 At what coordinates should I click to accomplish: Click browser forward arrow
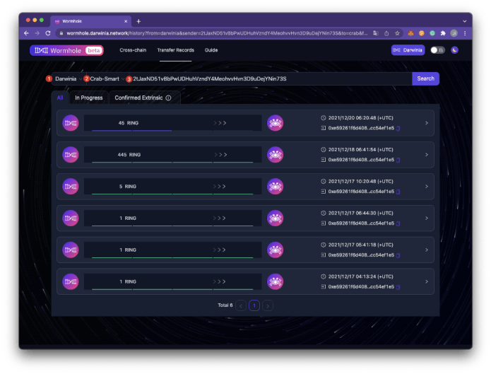click(x=37, y=33)
